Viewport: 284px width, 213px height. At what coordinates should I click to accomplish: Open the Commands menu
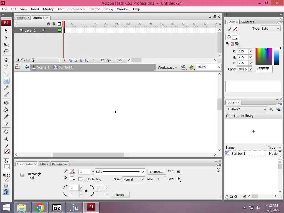pyautogui.click(x=76, y=9)
